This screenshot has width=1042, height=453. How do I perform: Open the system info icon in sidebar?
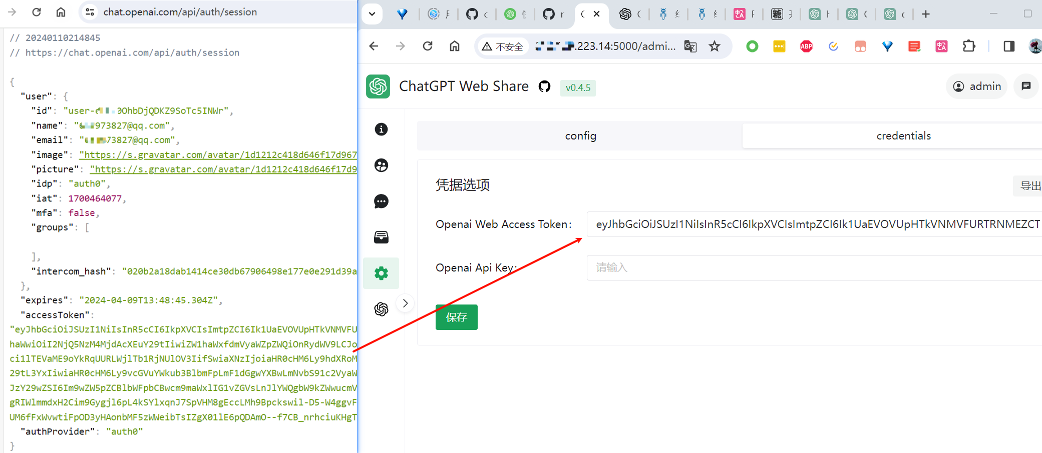click(381, 129)
